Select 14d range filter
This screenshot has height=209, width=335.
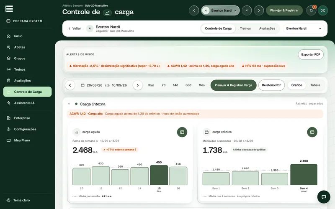click(175, 85)
